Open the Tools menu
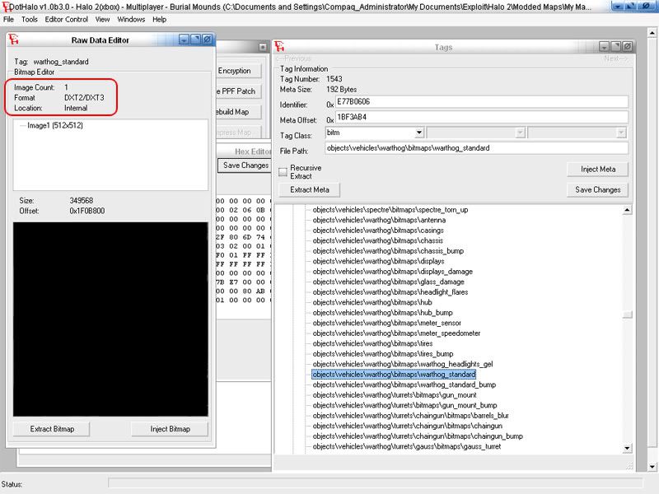This screenshot has width=659, height=494. [30, 19]
